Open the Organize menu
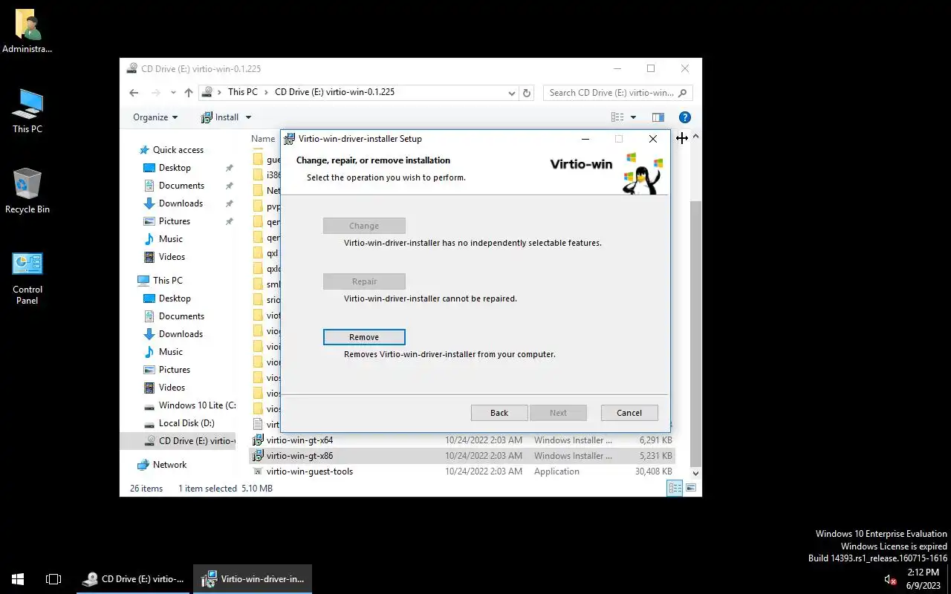This screenshot has height=594, width=951. 155,117
